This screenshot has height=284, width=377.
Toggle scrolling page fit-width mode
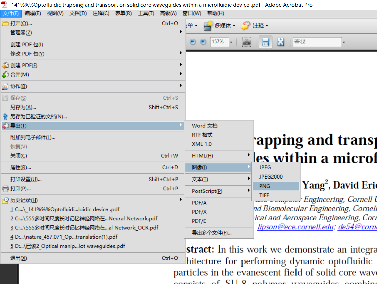point(265,42)
